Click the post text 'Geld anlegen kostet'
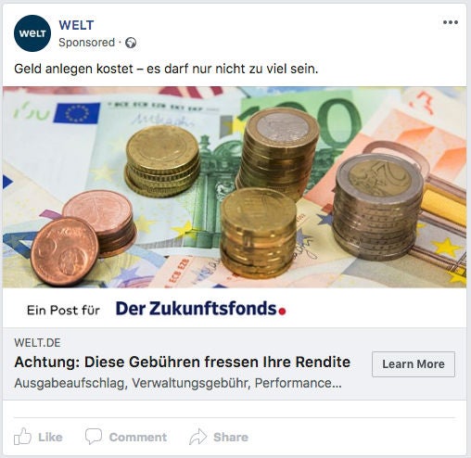This screenshot has width=471, height=458. point(73,69)
